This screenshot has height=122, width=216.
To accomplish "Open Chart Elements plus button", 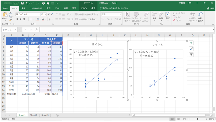I will point(191,43).
